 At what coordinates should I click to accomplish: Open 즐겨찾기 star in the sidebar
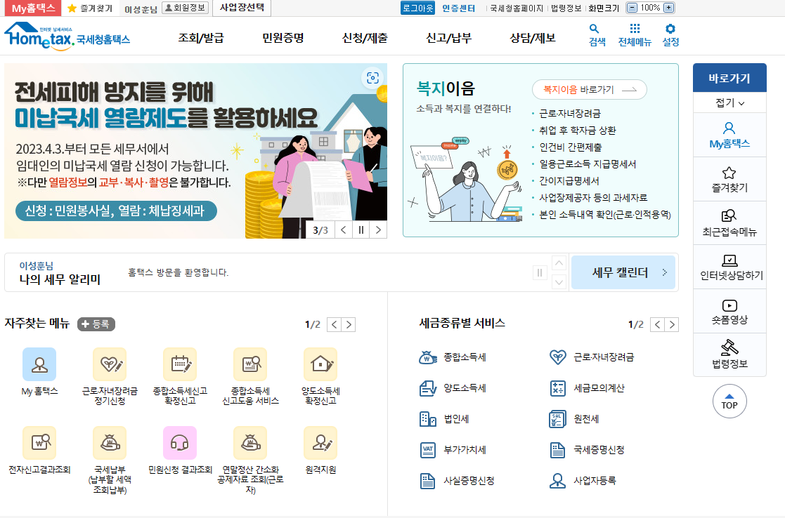tap(729, 180)
